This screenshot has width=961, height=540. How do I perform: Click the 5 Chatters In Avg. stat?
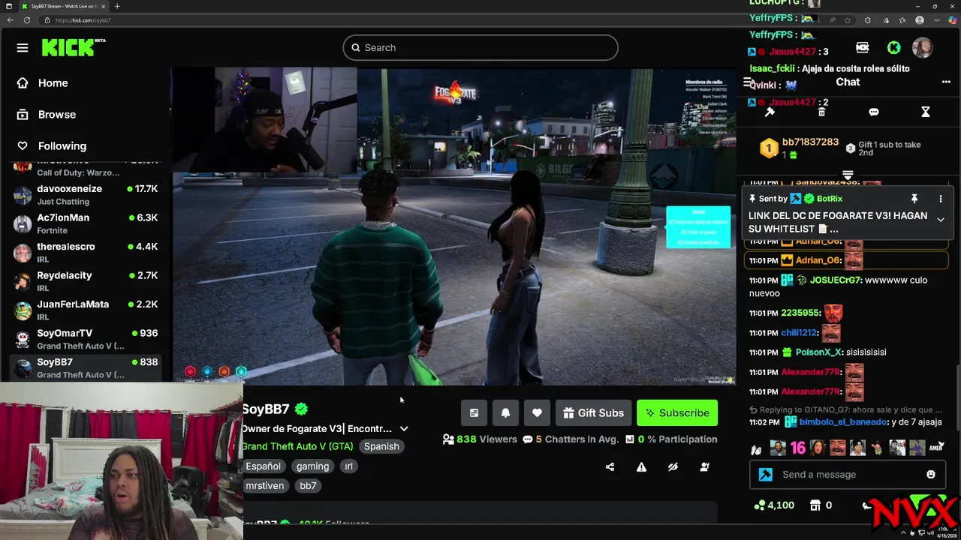click(x=571, y=439)
